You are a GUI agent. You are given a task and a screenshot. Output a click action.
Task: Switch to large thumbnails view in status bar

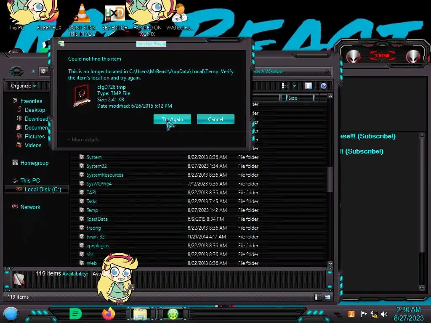(327, 297)
